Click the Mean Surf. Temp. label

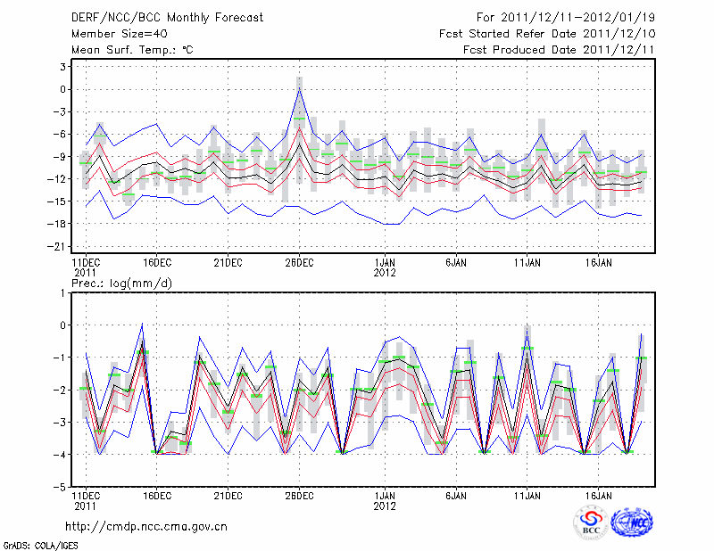pyautogui.click(x=131, y=50)
